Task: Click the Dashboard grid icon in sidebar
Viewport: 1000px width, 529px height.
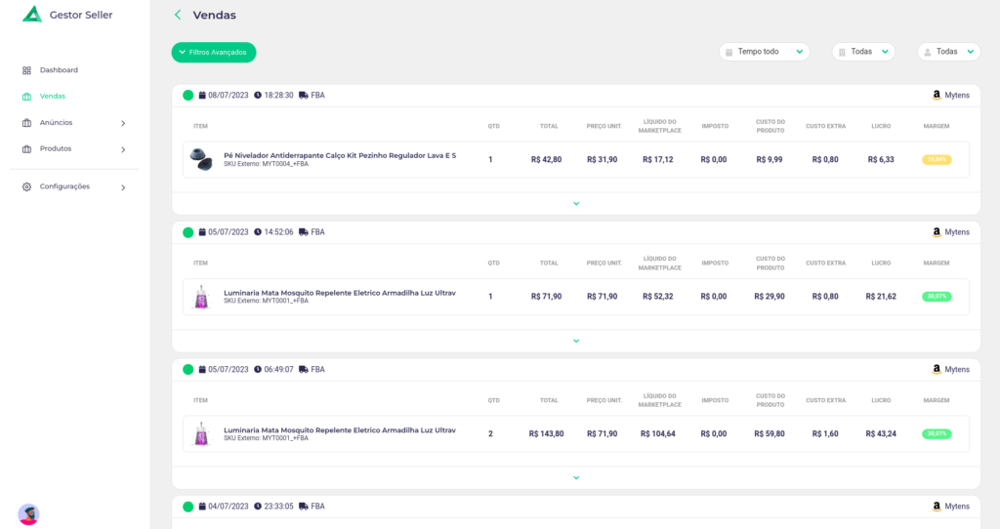Action: (27, 70)
